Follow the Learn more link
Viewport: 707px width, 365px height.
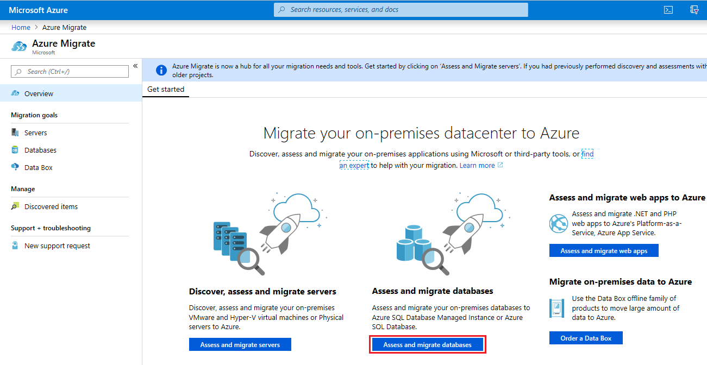(477, 165)
